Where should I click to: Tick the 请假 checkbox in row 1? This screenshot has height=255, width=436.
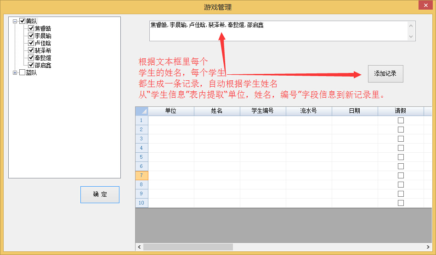[401, 121]
